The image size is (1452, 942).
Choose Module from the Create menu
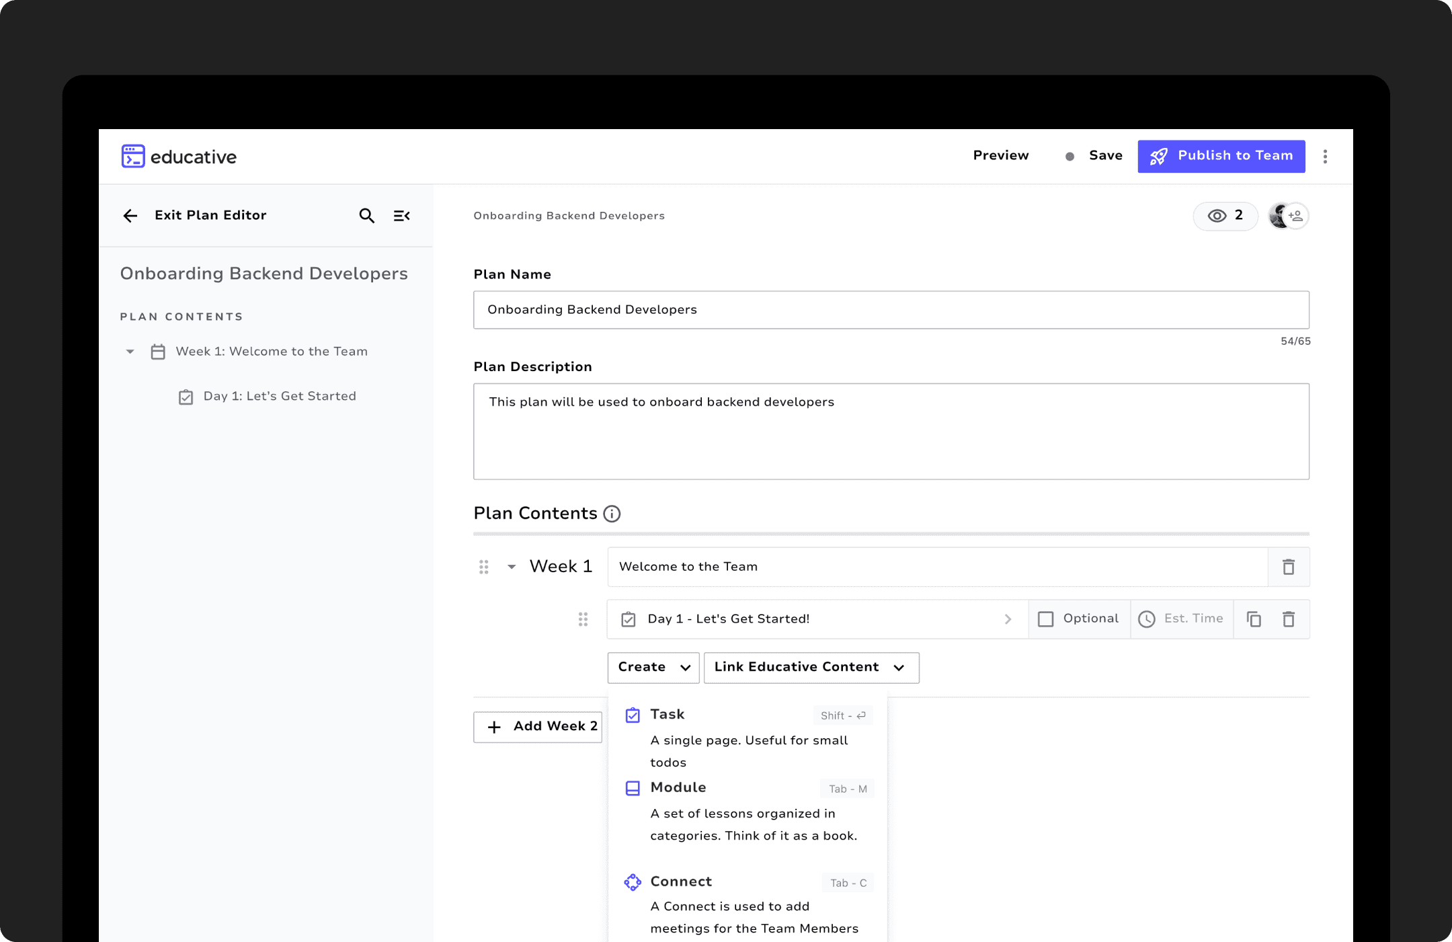pyautogui.click(x=678, y=787)
